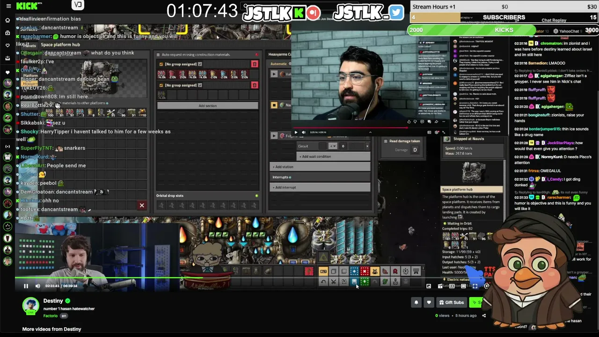Click the Factorio undo shortcut icon
This screenshot has width=599, height=337.
click(x=323, y=282)
